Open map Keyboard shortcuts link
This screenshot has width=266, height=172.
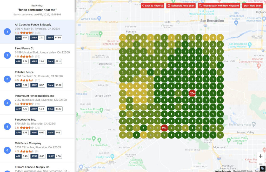223,171
